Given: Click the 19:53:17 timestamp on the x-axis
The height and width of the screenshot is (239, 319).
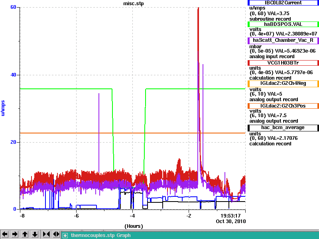Looking at the screenshot, I should pyautogui.click(x=230, y=215).
